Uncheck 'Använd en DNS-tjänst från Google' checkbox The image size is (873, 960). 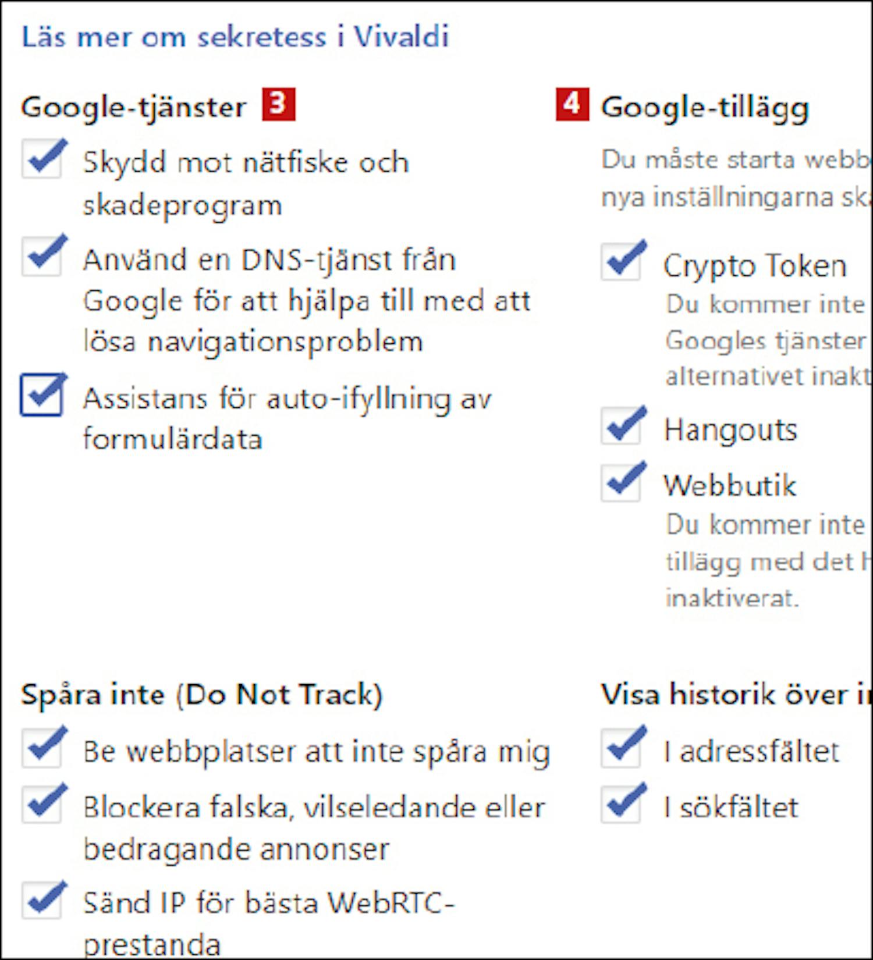[x=42, y=256]
